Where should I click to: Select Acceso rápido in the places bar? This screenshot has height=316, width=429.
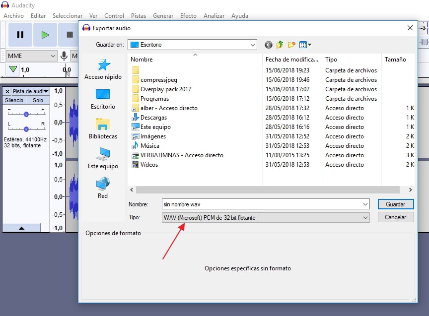tap(103, 69)
